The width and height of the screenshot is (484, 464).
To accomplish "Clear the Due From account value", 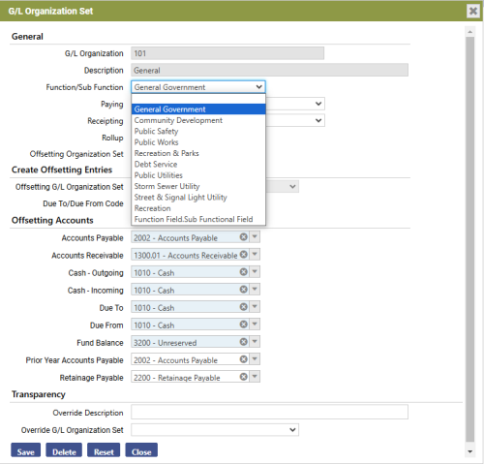I will click(x=244, y=325).
